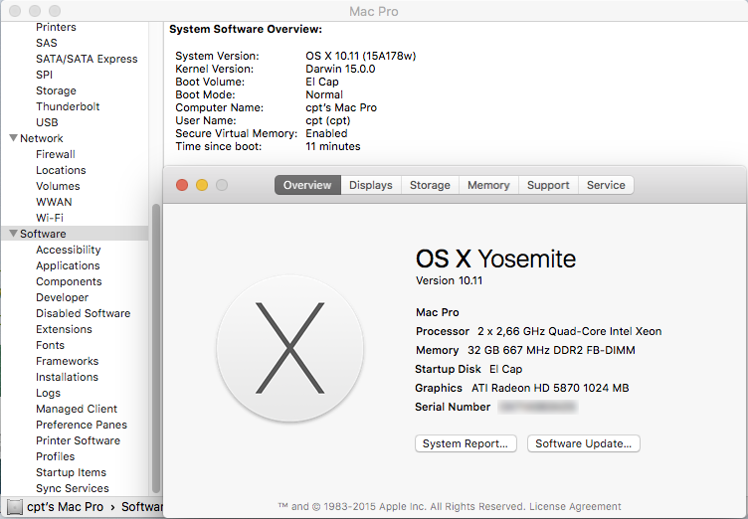Viewport: 748px width, 519px height.
Task: Select Logs under Software
Action: point(48,393)
